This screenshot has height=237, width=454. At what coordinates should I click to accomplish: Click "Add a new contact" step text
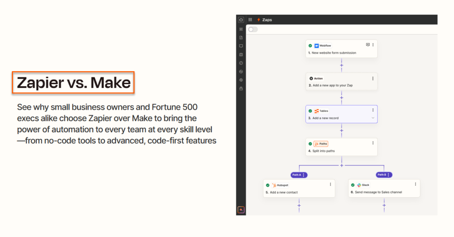click(x=284, y=192)
